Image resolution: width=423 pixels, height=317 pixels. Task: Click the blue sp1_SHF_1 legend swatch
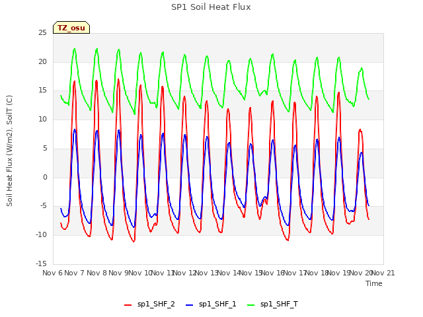point(190,305)
